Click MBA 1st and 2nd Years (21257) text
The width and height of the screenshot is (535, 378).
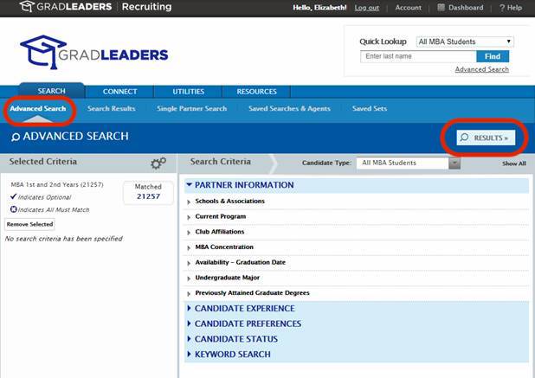[57, 185]
